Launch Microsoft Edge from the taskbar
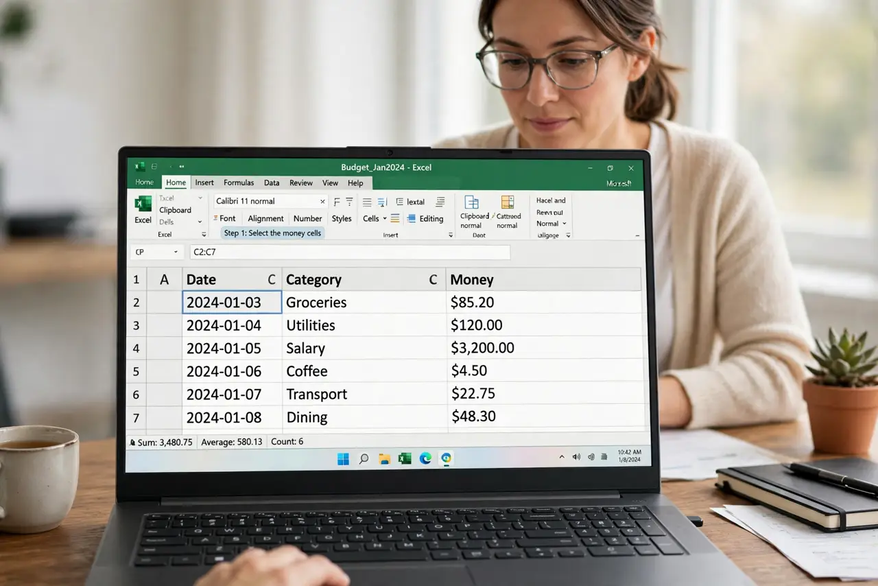Viewport: 878px width, 586px height. tap(425, 458)
